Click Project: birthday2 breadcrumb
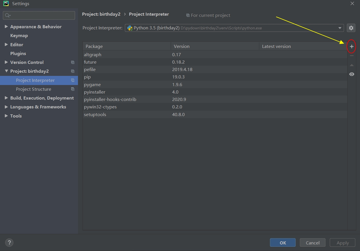Viewport: 360px width, 251px height. [101, 14]
